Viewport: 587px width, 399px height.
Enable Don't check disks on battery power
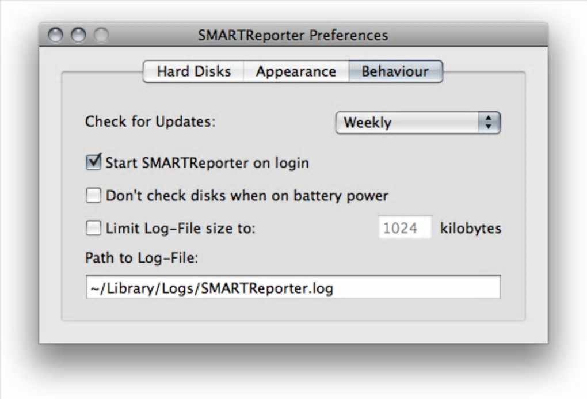pos(93,196)
